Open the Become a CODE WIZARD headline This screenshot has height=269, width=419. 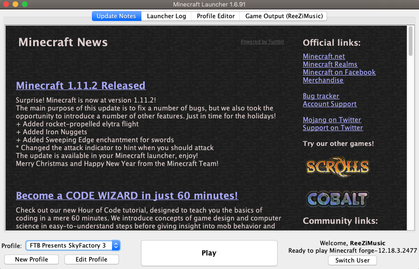127,196
